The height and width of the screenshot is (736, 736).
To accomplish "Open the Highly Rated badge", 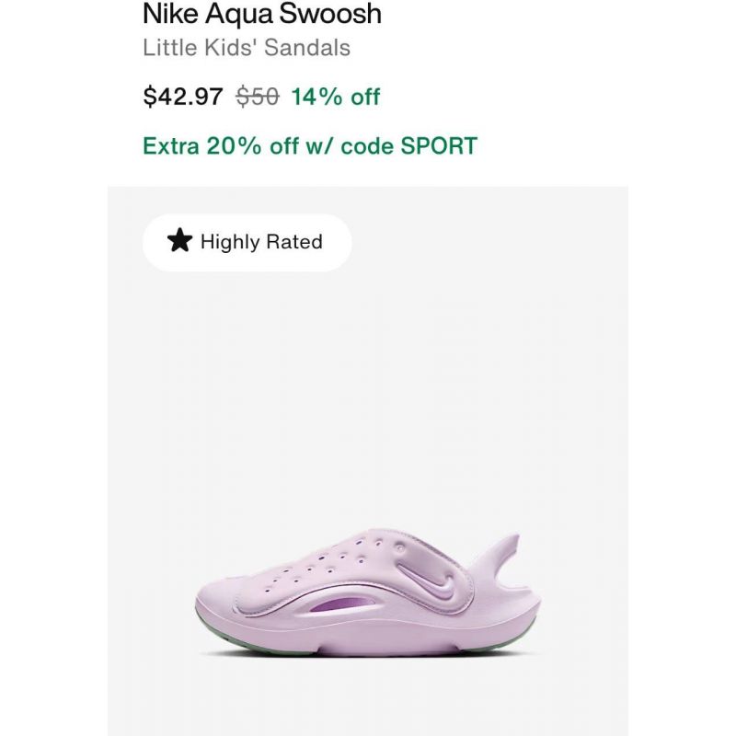I will (247, 242).
